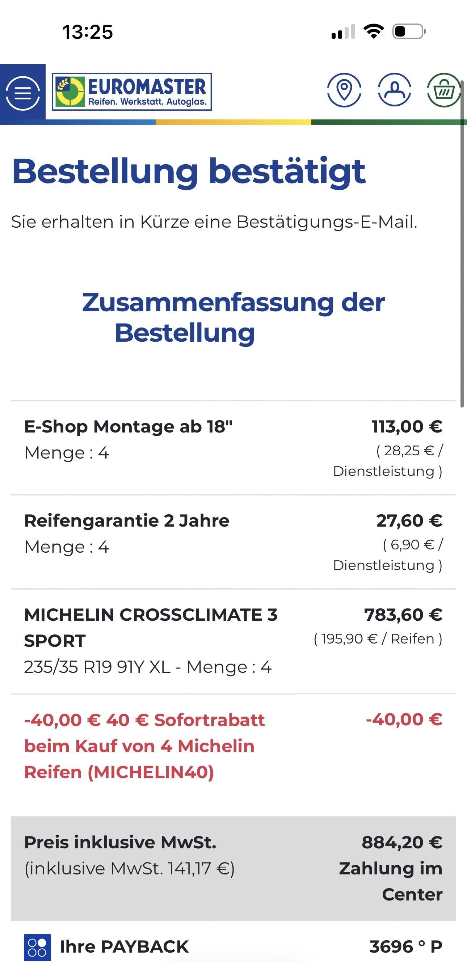Tap the PAYBACK logo icon
The image size is (467, 962).
pos(37,947)
